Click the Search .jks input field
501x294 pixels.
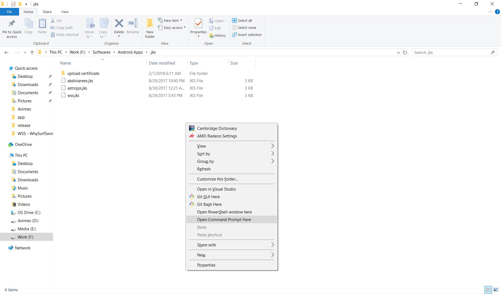point(451,53)
